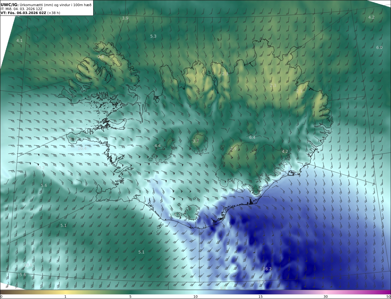Image resolution: width=391 pixels, height=299 pixels.
Task: Click the colorbar tick label 1
Action: click(x=65, y=297)
